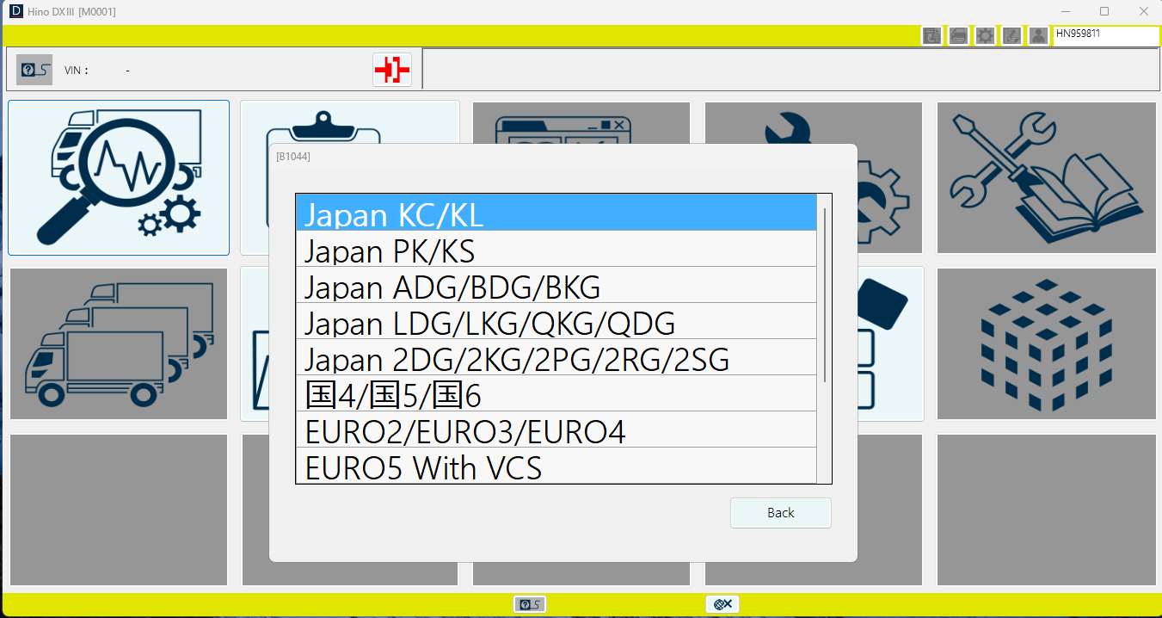This screenshot has width=1162, height=618.
Task: Select Japan 2DG/2KG/2PG/2RG/2SG entry
Action: point(556,357)
